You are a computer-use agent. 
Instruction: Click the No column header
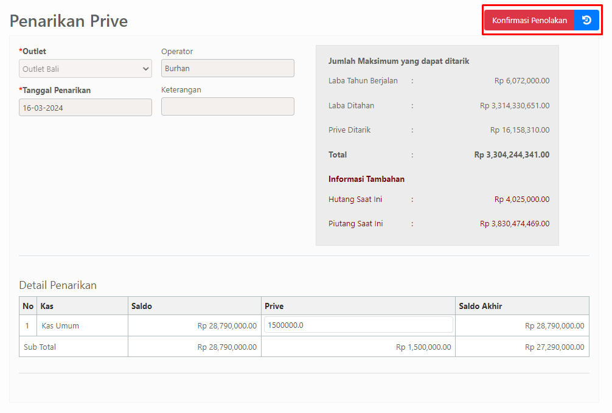point(28,306)
